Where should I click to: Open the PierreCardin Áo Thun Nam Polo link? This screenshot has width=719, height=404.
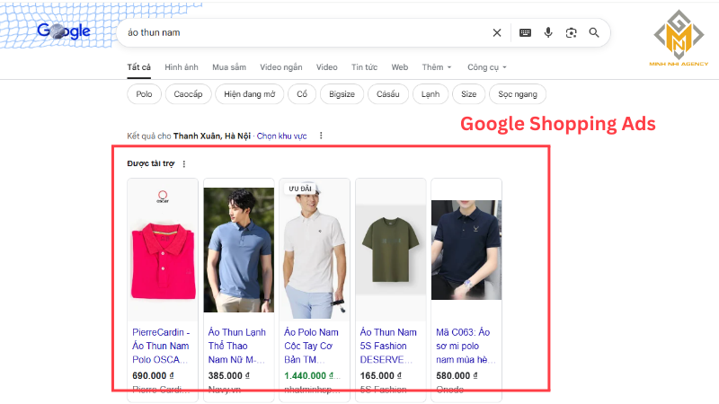click(x=161, y=346)
